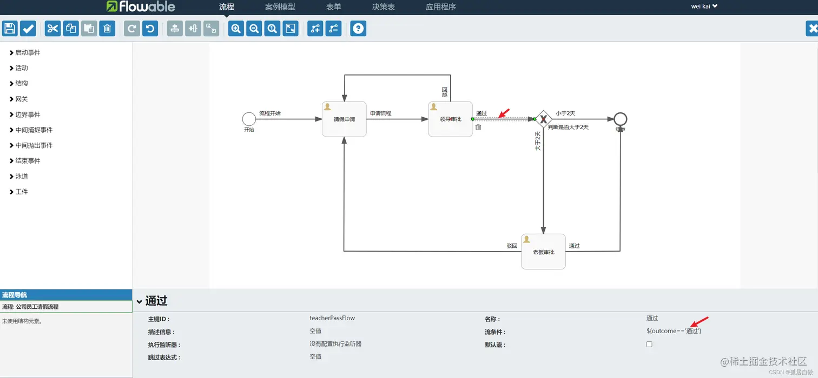Click the 流程开始 flow label
Viewport: 818px width, 378px height.
click(x=269, y=113)
